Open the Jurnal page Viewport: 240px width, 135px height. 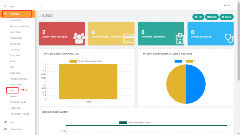point(12,61)
